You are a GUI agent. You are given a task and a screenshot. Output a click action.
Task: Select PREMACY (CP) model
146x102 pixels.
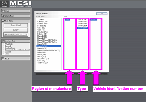pos(43,59)
